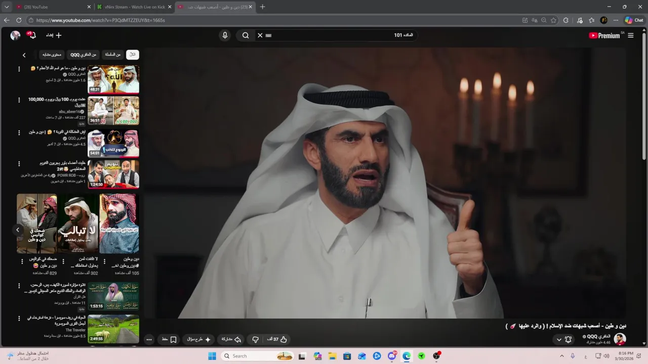Like the video with thumbs up
648x364 pixels.
(x=277, y=339)
